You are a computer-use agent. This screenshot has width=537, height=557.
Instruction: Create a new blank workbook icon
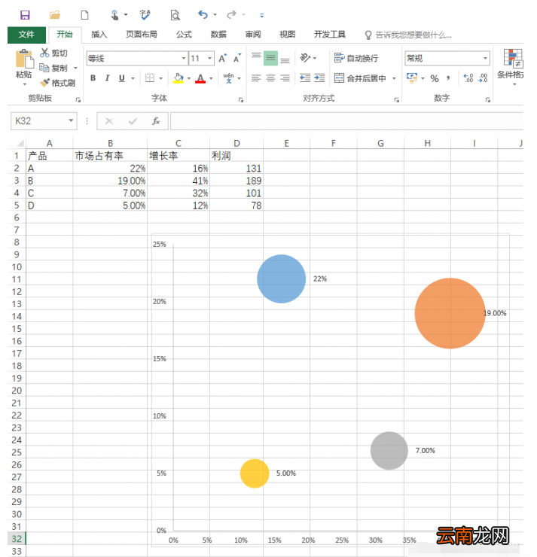coord(84,15)
